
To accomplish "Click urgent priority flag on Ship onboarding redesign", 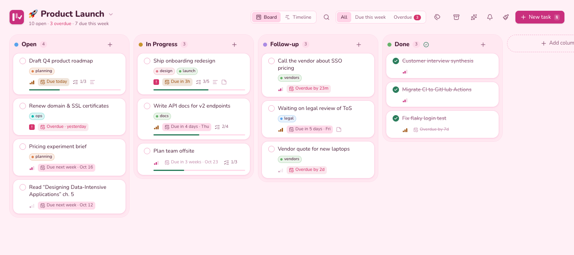I will click(156, 82).
